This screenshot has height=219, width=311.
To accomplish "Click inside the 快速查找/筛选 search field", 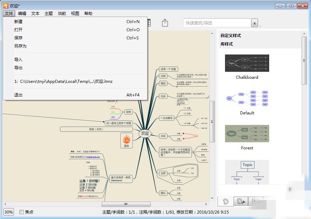I will pos(218,23).
